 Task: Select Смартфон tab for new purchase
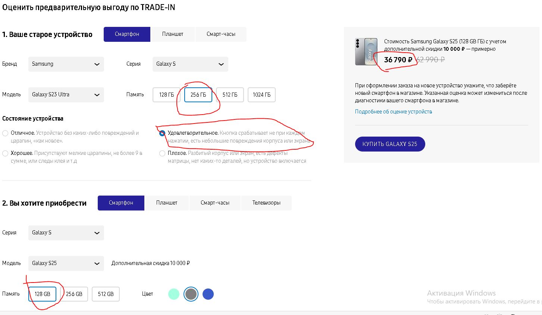tap(121, 203)
